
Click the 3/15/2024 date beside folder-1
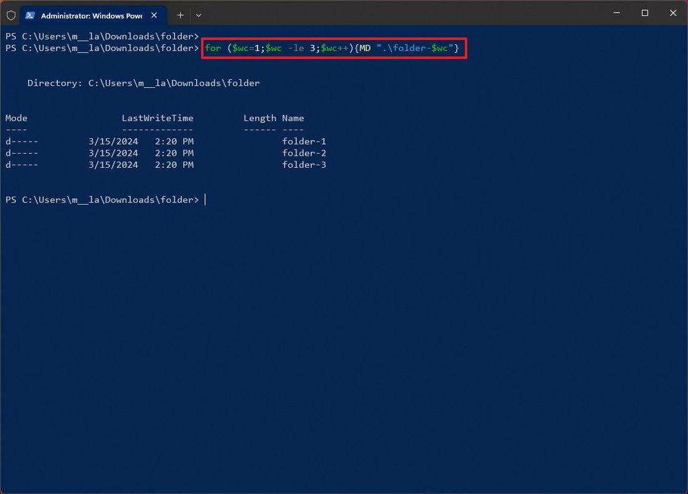pyautogui.click(x=114, y=141)
